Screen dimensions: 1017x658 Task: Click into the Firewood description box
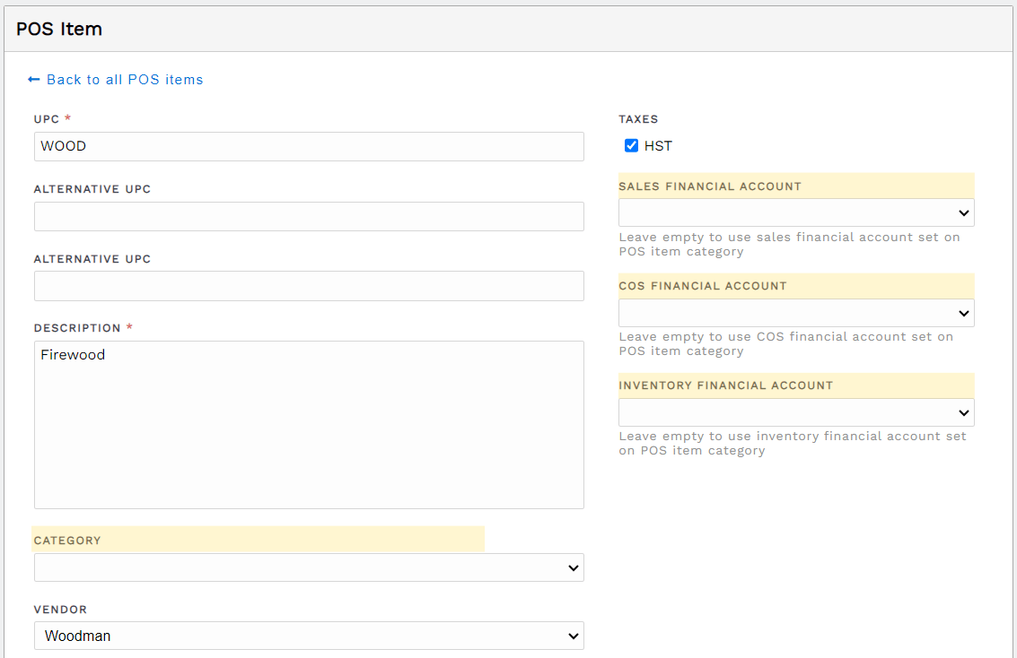[309, 425]
